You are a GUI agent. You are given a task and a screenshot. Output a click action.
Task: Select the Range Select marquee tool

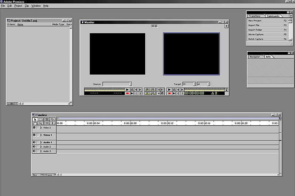pyautogui.click(x=41, y=119)
